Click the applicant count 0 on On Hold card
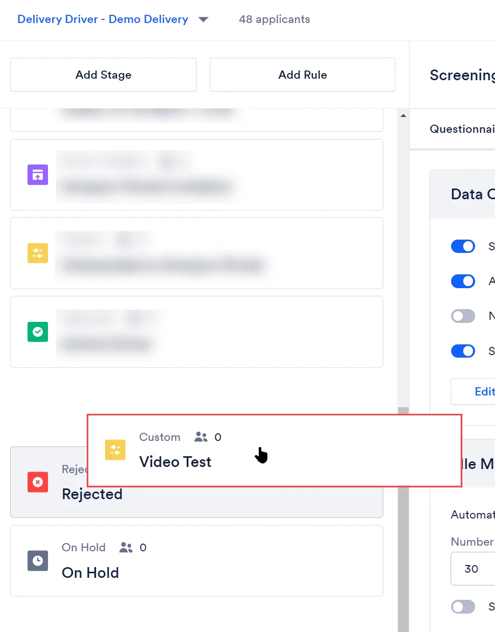Image resolution: width=495 pixels, height=632 pixels. coord(143,548)
